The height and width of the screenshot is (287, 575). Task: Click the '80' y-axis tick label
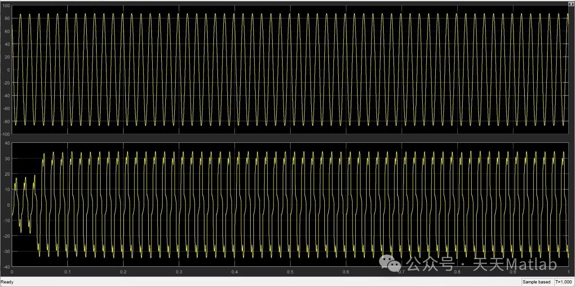pyautogui.click(x=8, y=18)
